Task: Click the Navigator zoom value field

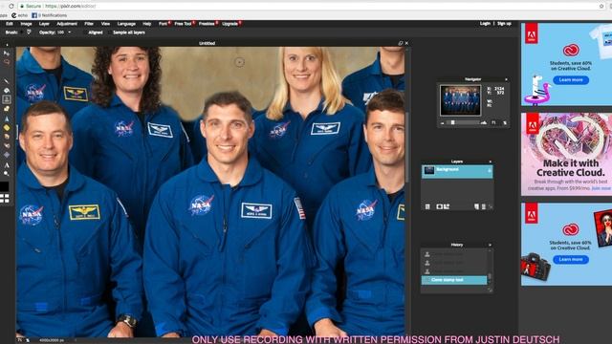Action: coord(494,123)
